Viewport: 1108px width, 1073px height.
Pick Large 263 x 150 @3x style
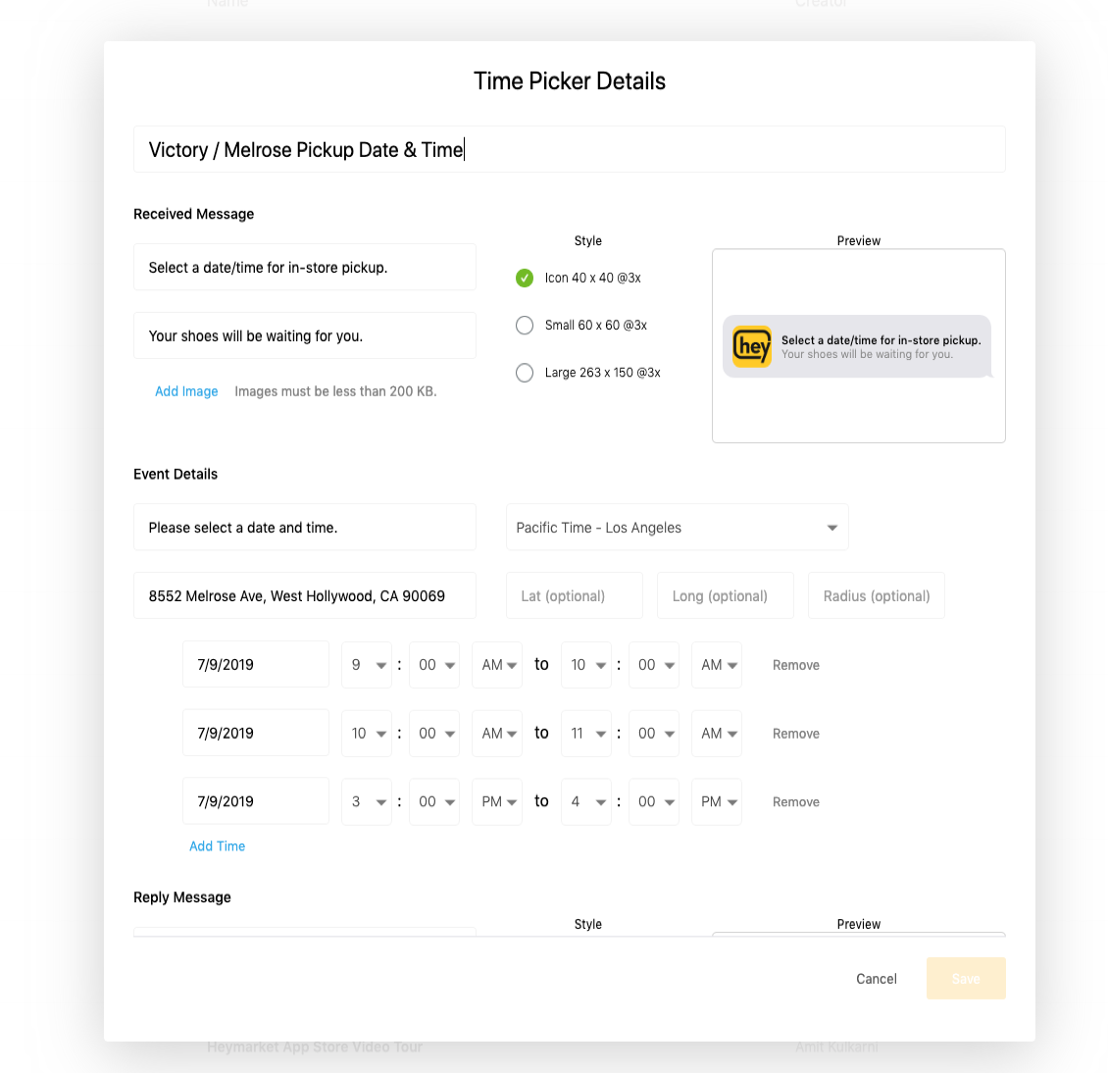[525, 373]
